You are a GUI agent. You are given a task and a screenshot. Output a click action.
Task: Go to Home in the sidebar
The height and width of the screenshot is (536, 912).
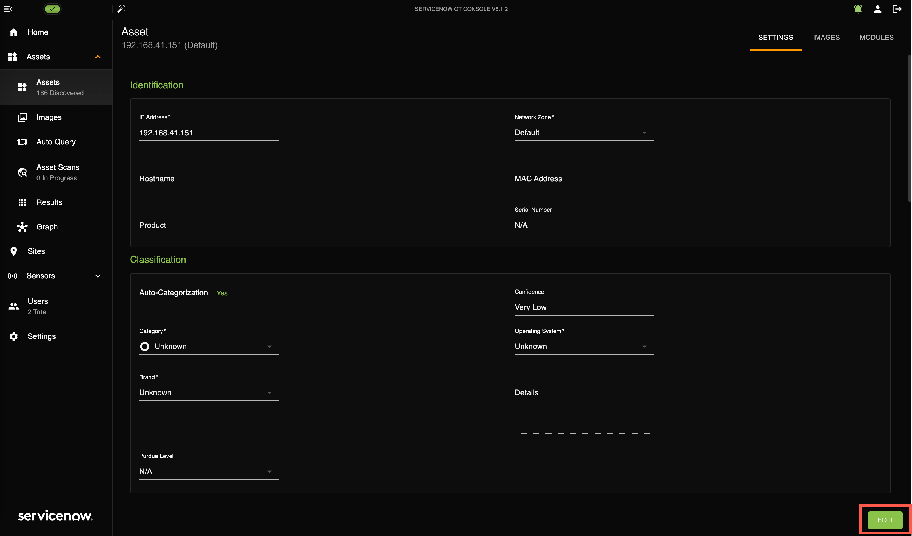[x=56, y=32]
